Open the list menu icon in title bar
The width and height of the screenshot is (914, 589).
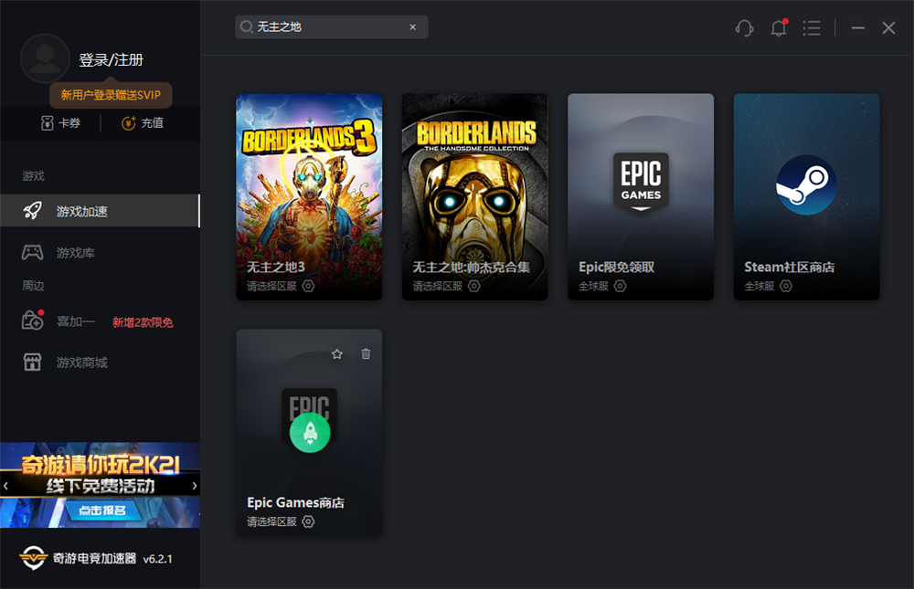tap(812, 28)
